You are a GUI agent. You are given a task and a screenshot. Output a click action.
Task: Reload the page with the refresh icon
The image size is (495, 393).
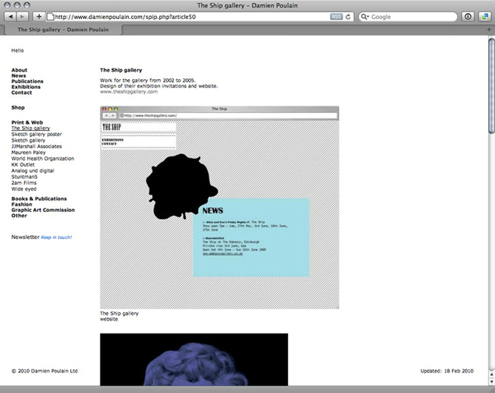(x=348, y=17)
